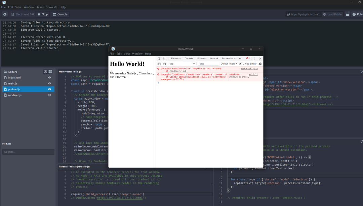
Task: Toggle visibility of main.js editor
Action: 49,83
